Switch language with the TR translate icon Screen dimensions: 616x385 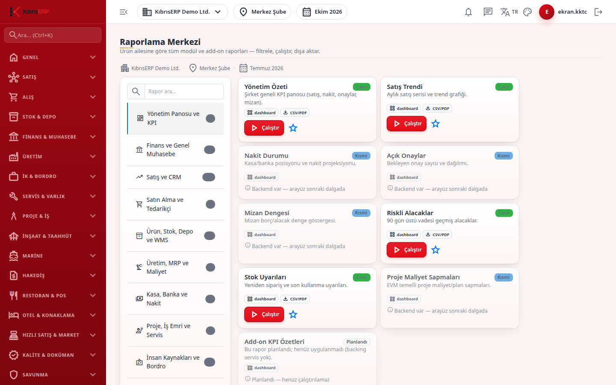pos(509,12)
